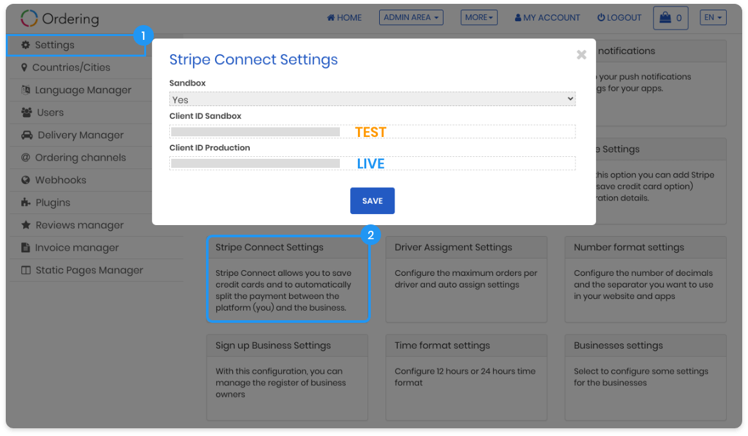Viewport: 748px width, 436px height.
Task: Click the Language Manager icon
Action: tap(26, 89)
